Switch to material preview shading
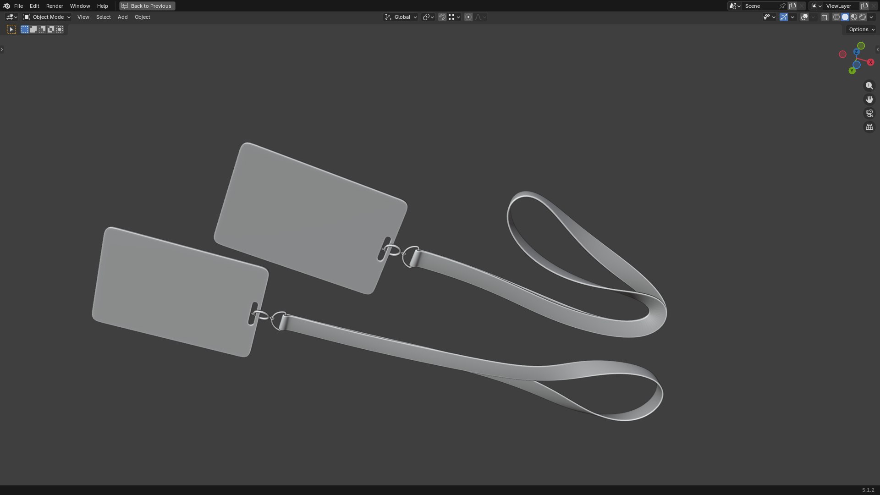 coord(854,17)
